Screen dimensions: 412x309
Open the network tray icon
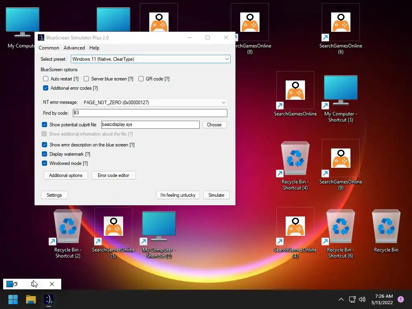click(352, 299)
